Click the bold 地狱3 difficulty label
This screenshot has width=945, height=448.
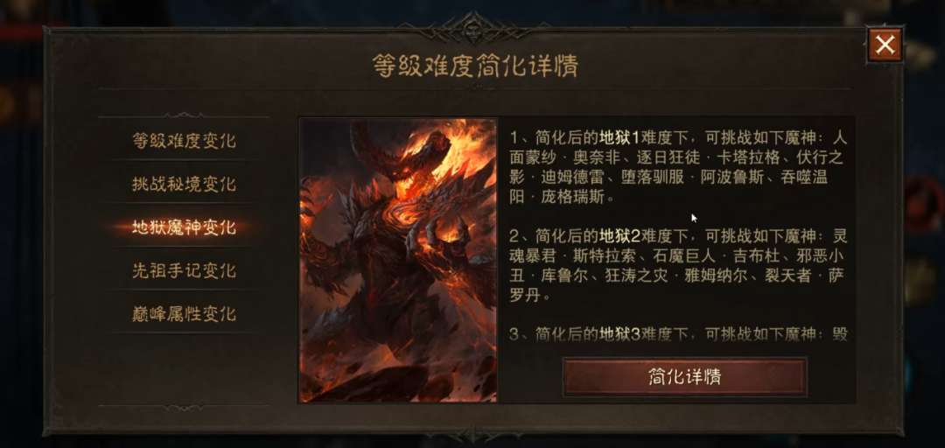tap(619, 334)
